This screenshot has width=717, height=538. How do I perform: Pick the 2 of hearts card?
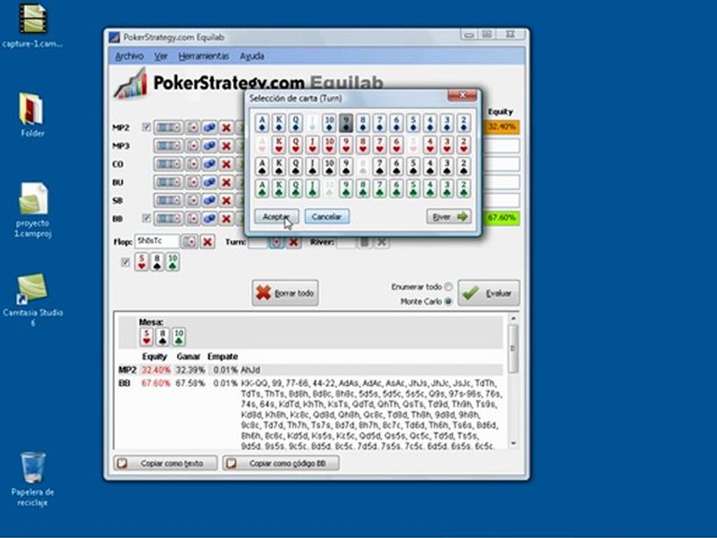[464, 145]
